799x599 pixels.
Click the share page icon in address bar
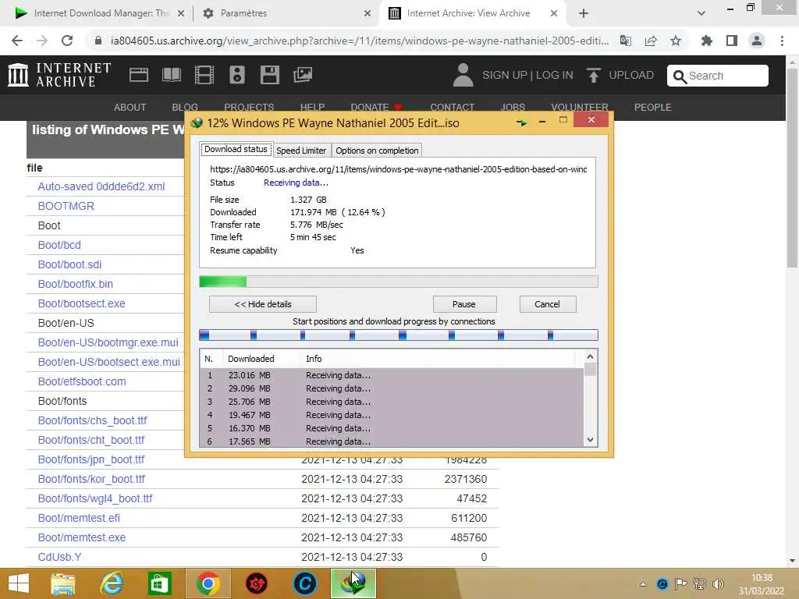(651, 41)
